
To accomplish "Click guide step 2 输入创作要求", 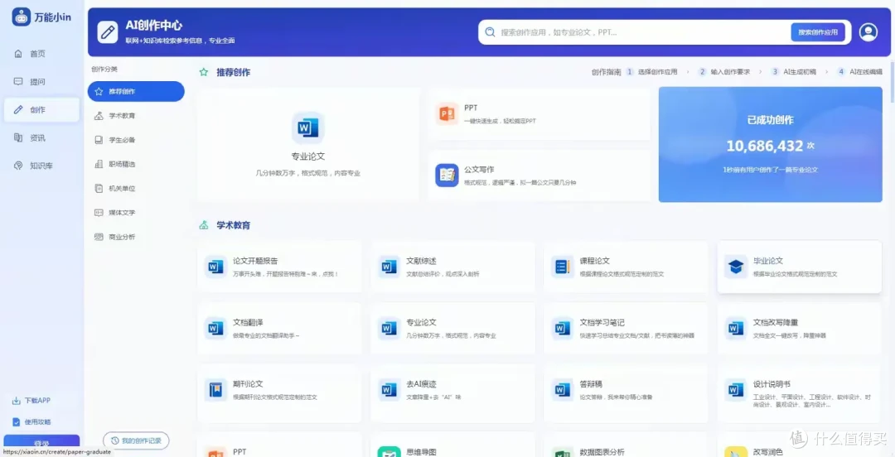I will (724, 72).
